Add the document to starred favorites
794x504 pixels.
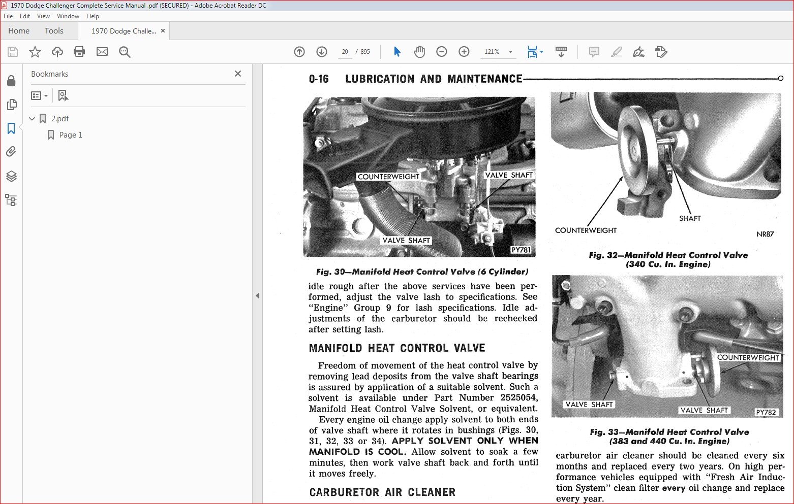coord(35,52)
